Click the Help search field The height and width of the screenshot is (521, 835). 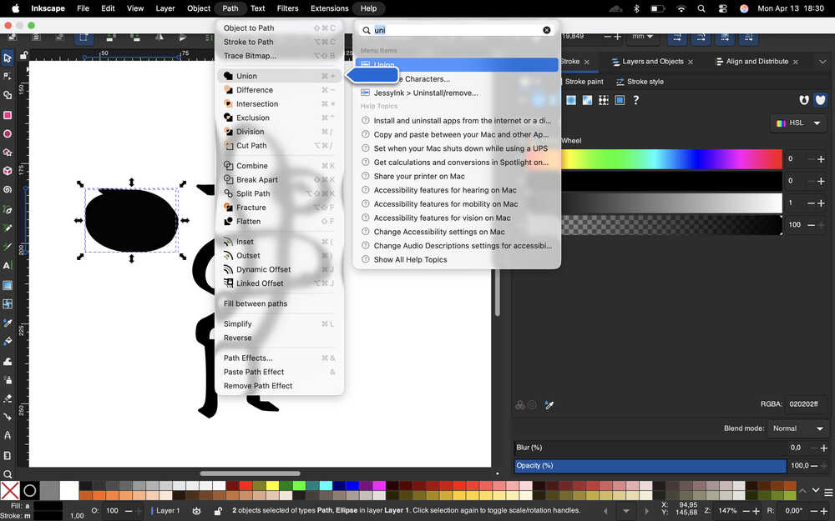pos(457,30)
